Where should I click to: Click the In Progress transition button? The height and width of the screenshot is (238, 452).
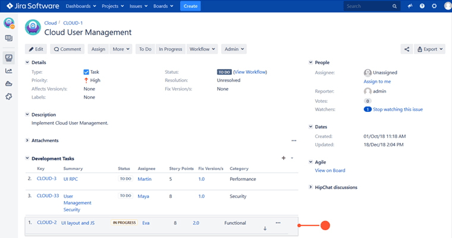170,49
